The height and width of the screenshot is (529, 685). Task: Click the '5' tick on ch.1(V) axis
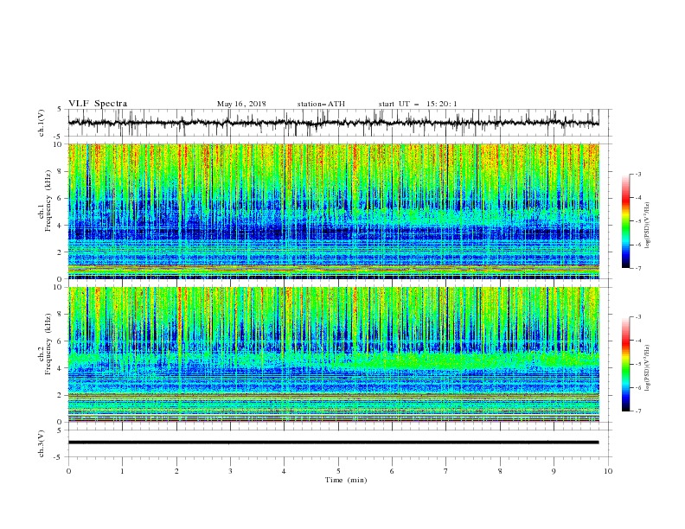[61, 110]
